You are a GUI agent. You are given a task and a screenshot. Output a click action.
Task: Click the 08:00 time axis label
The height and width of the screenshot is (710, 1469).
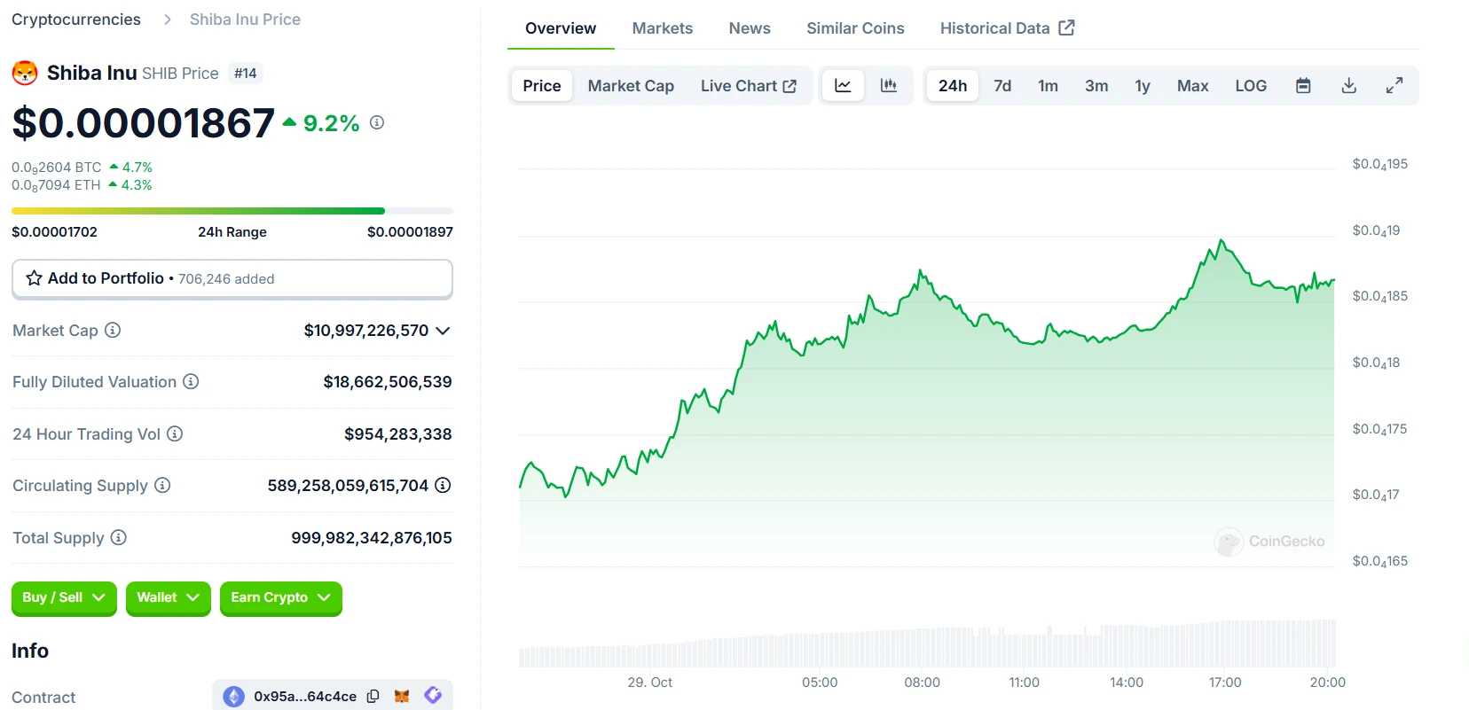[922, 683]
